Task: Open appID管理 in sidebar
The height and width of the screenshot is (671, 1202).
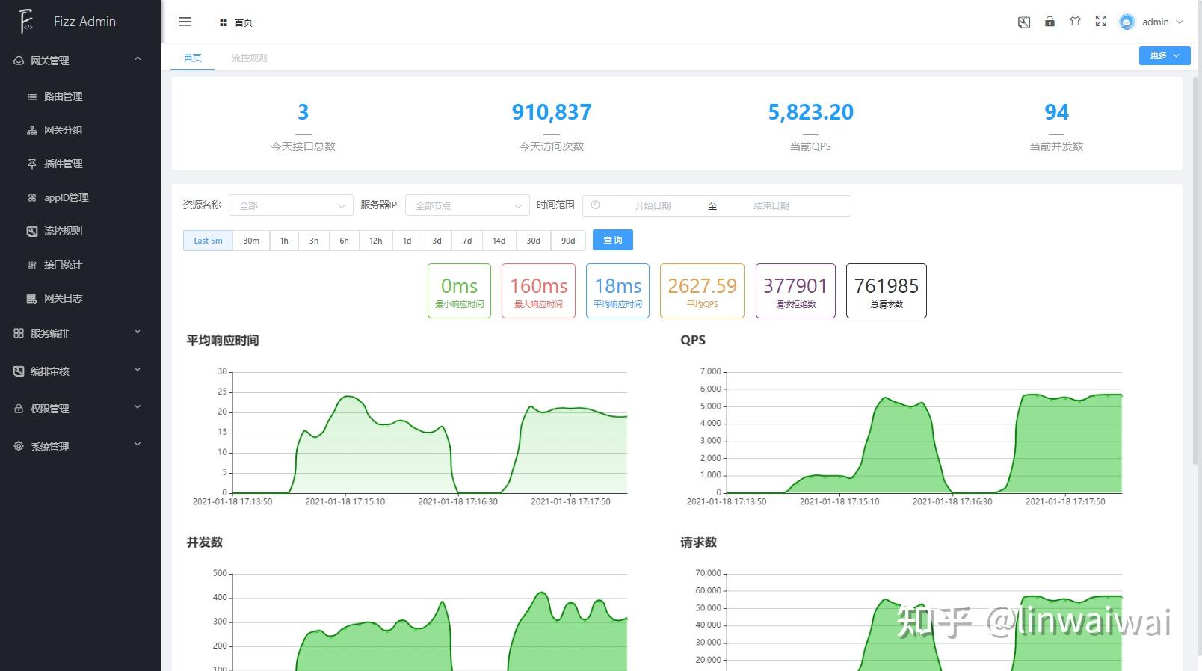Action: pyautogui.click(x=81, y=197)
